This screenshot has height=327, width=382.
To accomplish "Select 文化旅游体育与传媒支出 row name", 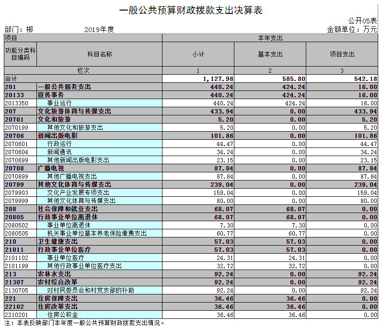I will (x=74, y=111).
